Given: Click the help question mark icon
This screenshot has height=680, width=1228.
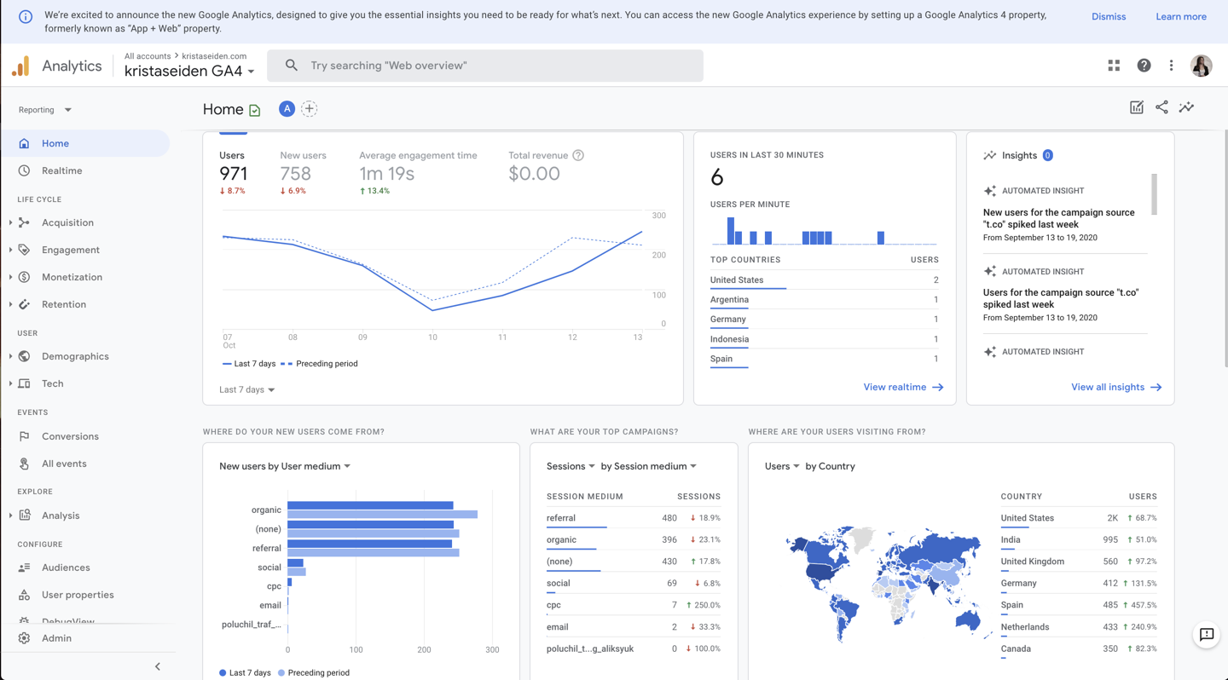Looking at the screenshot, I should tap(1144, 66).
